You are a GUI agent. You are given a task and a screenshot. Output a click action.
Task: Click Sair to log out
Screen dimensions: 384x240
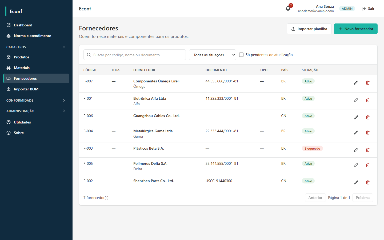point(368,9)
